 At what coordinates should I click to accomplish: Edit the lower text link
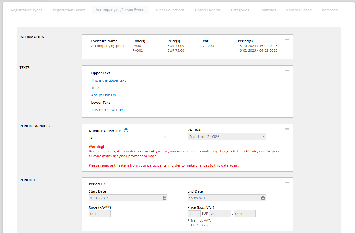click(108, 110)
